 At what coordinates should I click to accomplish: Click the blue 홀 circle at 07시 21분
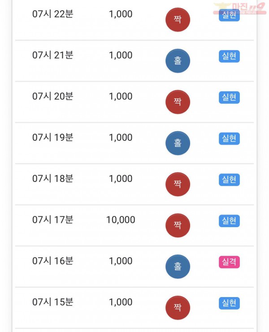[x=178, y=61]
